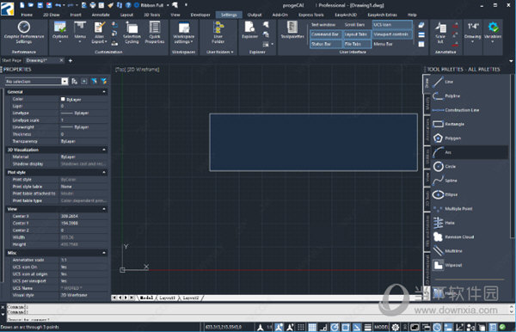Click the ByLayer color swatch
This screenshot has height=332, width=516.
(63, 99)
